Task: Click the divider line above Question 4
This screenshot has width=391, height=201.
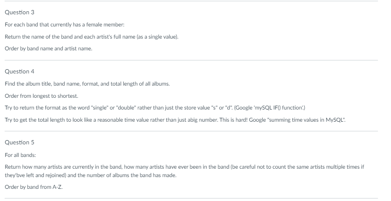Action: click(x=191, y=60)
